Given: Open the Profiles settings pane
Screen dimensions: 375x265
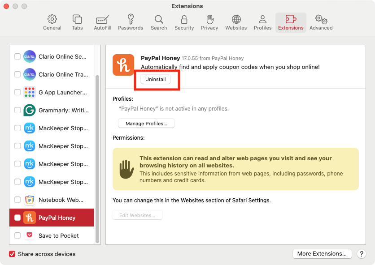Looking at the screenshot, I should pos(262,21).
